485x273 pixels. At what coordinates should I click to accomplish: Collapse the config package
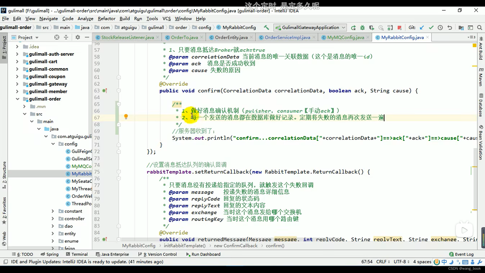coord(53,144)
